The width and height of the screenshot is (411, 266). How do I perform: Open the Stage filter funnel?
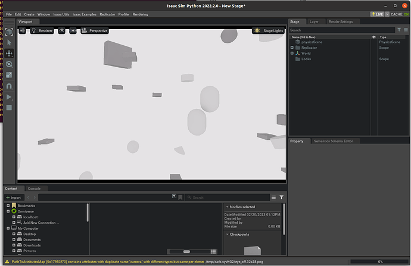point(399,30)
